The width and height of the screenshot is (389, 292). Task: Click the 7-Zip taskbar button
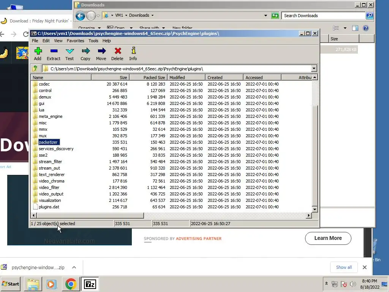coord(90,284)
